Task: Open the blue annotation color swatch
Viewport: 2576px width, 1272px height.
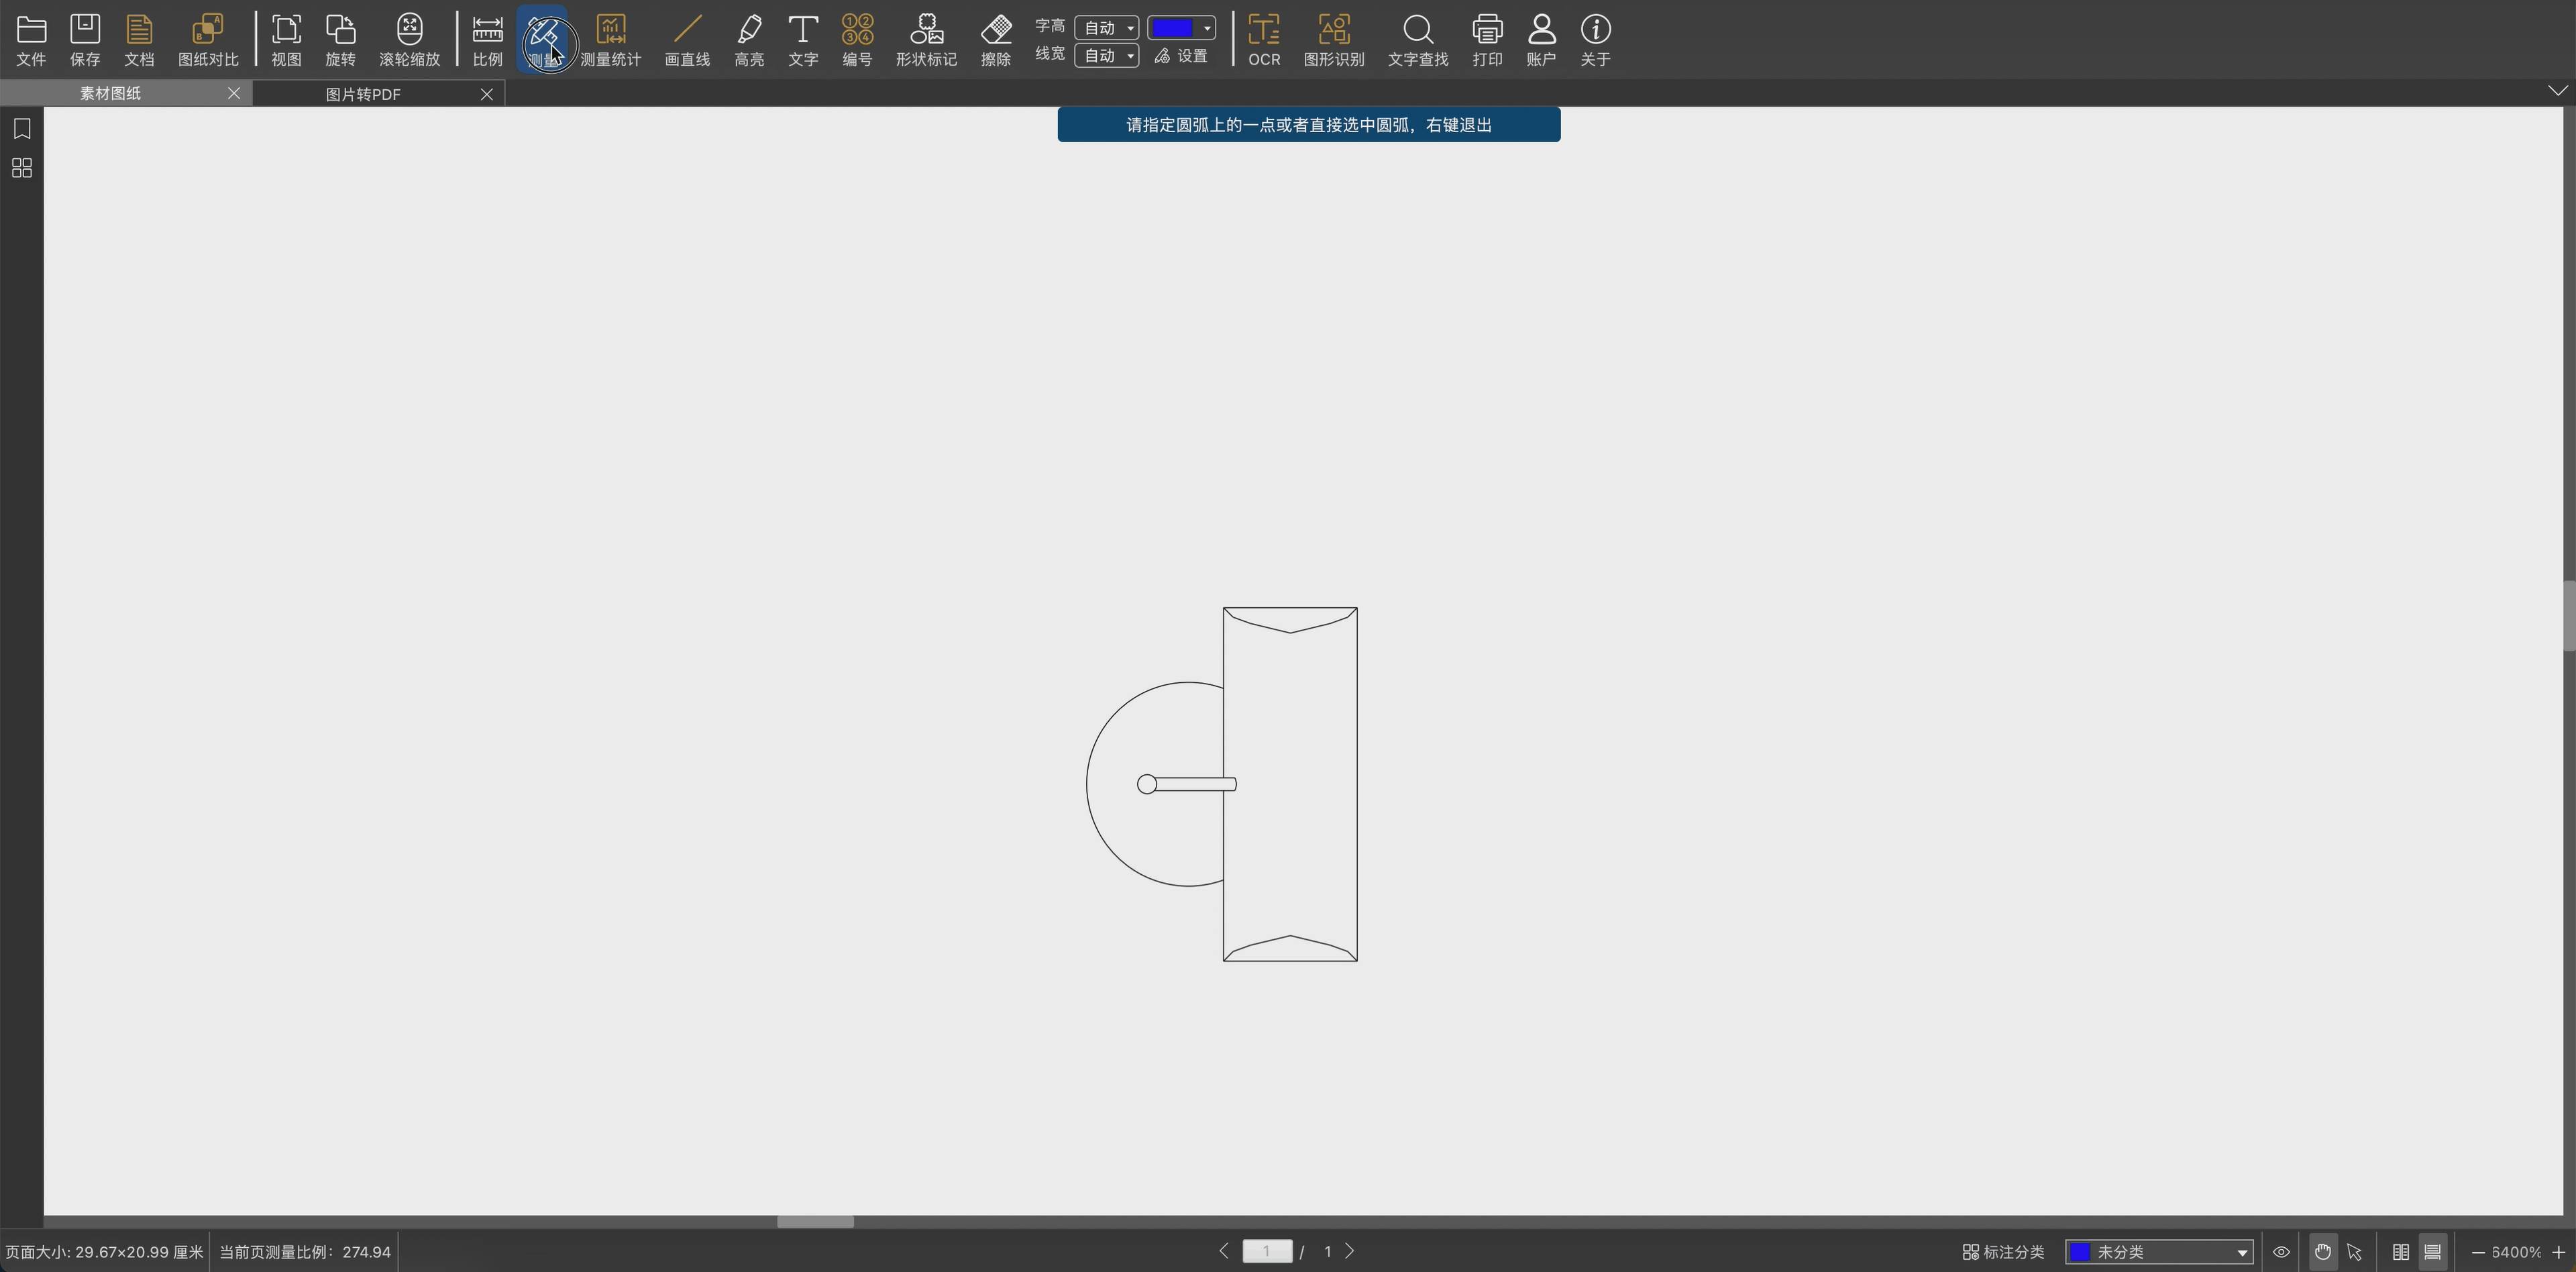Action: pyautogui.click(x=1180, y=28)
